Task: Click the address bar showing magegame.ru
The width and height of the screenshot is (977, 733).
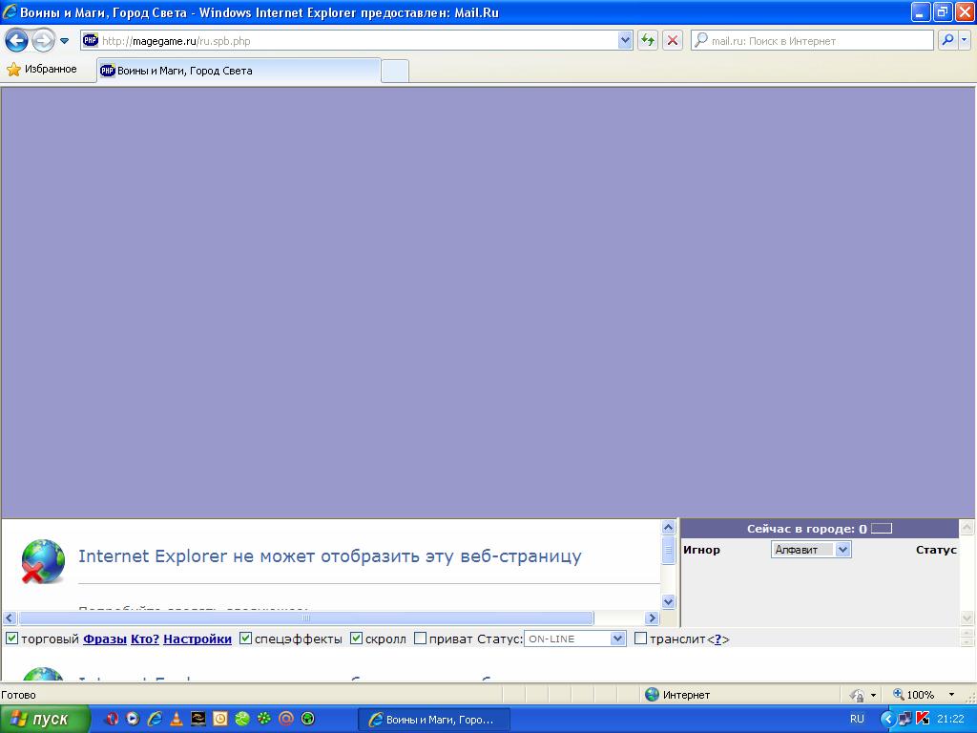Action: coord(357,40)
